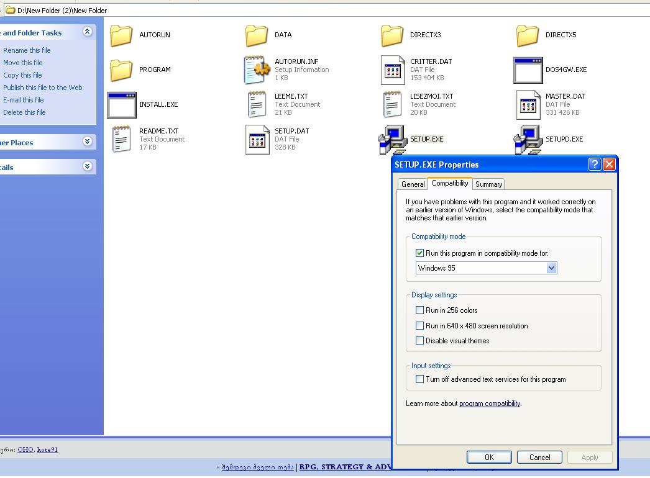Select the DOS4GW.EXE program icon

point(528,70)
